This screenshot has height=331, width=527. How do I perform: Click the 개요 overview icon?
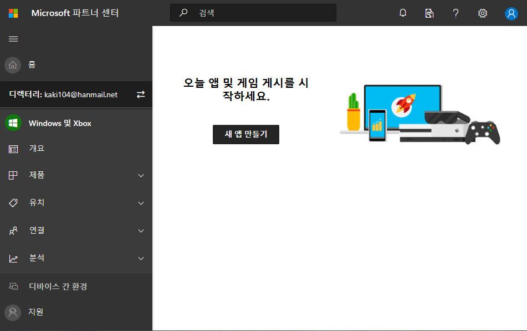[13, 149]
